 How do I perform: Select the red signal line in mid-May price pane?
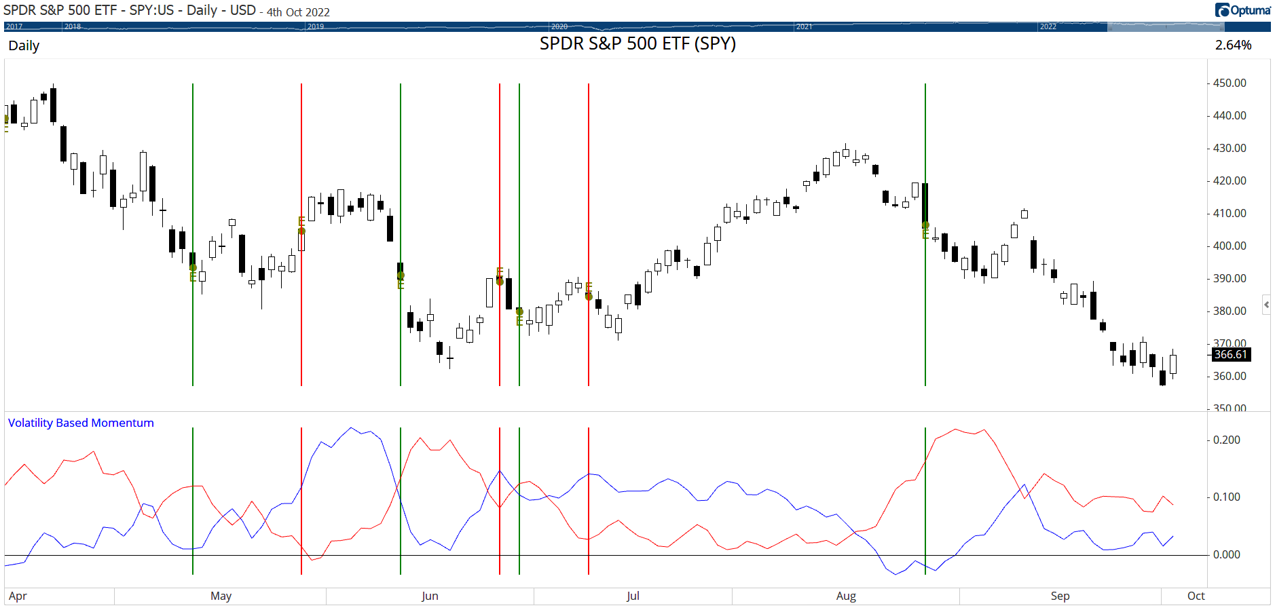(301, 235)
